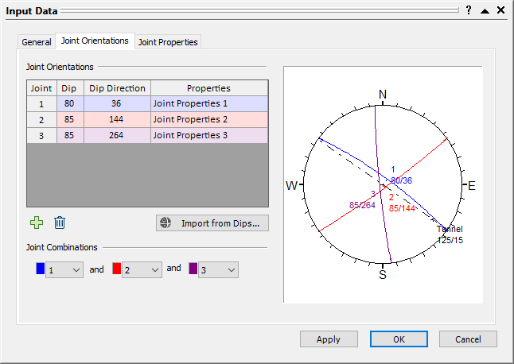514x364 pixels.
Task: Click the Joint Properties 3 cell
Action: (x=209, y=136)
